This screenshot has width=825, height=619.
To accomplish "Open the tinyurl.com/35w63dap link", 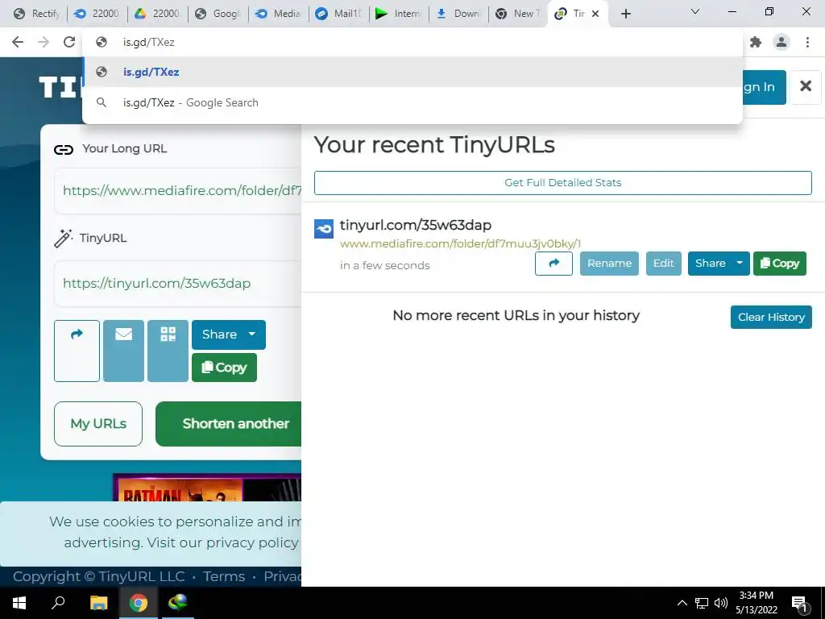I will 415,226.
